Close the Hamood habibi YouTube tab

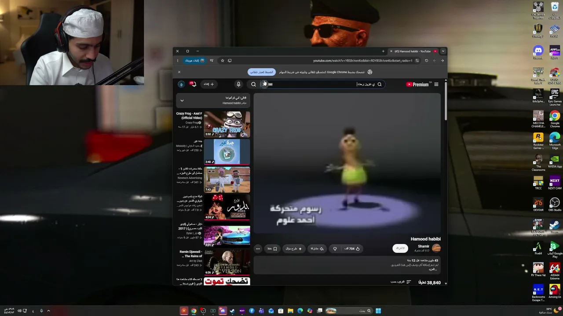click(391, 51)
